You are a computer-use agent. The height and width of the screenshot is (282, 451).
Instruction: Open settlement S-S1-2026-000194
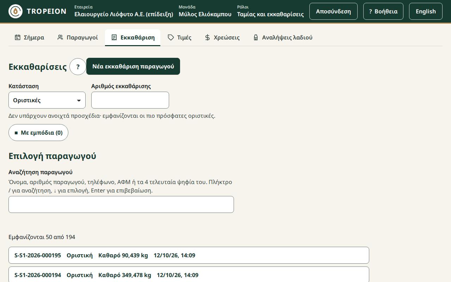coord(189,275)
